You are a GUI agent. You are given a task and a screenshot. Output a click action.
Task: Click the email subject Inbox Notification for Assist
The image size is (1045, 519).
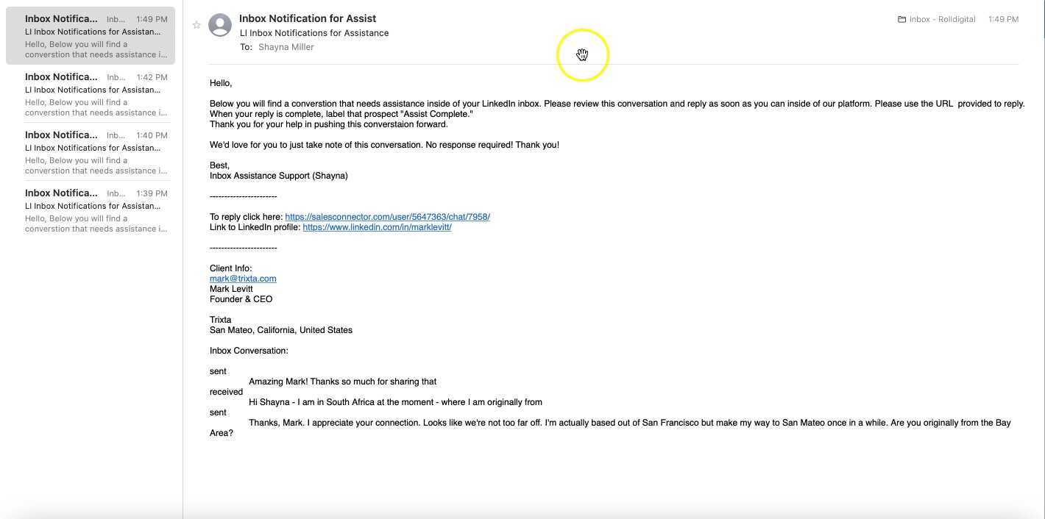click(307, 18)
